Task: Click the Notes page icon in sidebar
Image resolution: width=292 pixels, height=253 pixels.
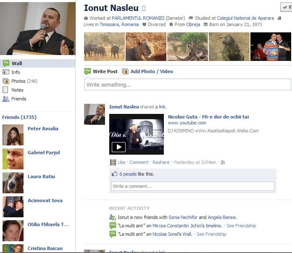Action: point(5,90)
